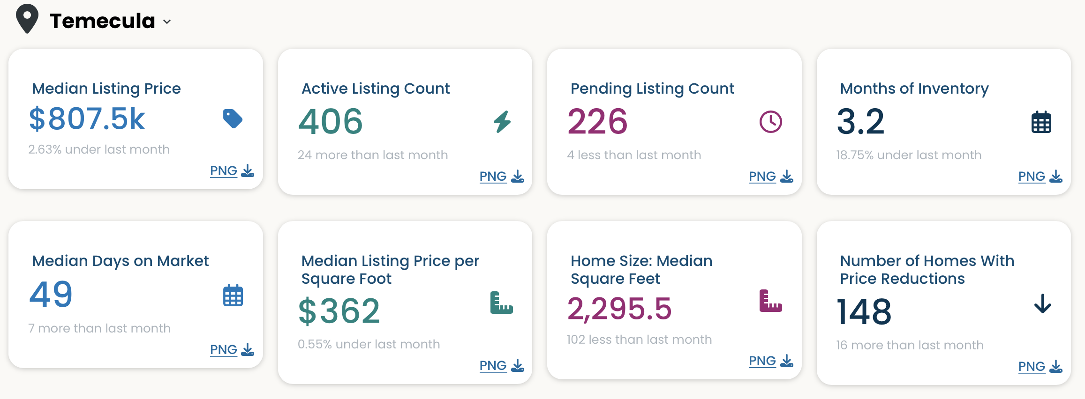Click the teal ruler icon for price per square foot
Screen dimensions: 1085x399
coord(501,303)
